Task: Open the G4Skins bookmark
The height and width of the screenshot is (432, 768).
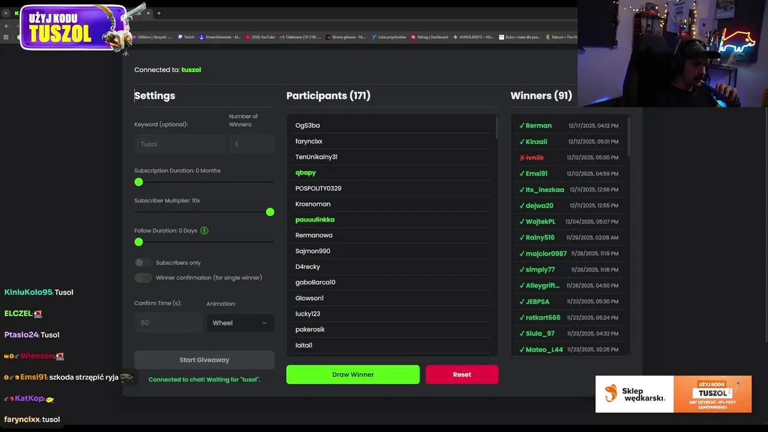Action: pyautogui.click(x=152, y=37)
